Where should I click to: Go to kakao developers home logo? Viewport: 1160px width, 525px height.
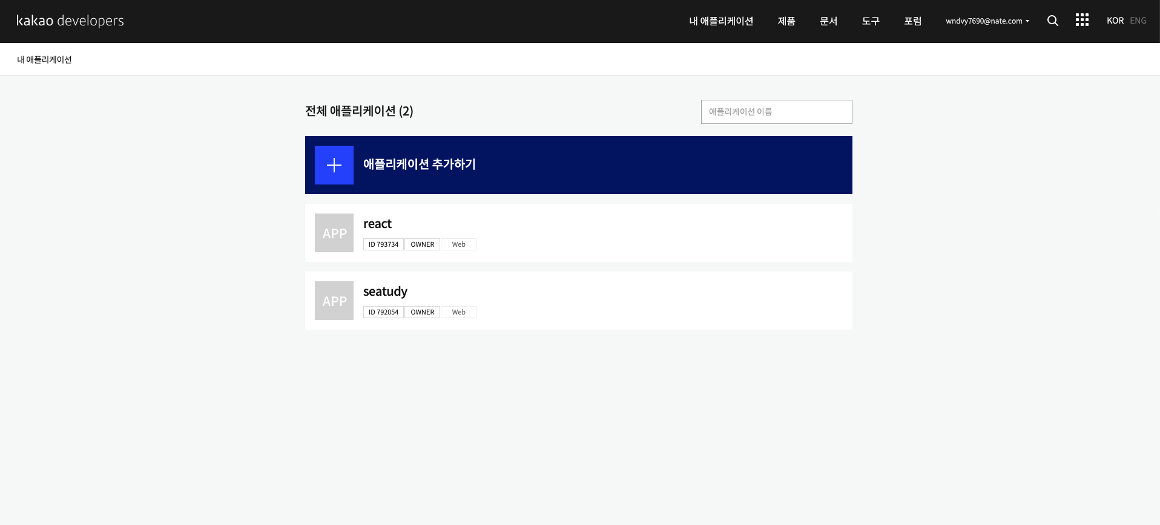70,21
